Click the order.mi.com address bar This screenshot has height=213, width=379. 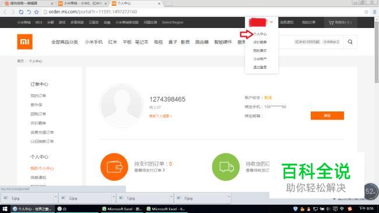click(203, 12)
